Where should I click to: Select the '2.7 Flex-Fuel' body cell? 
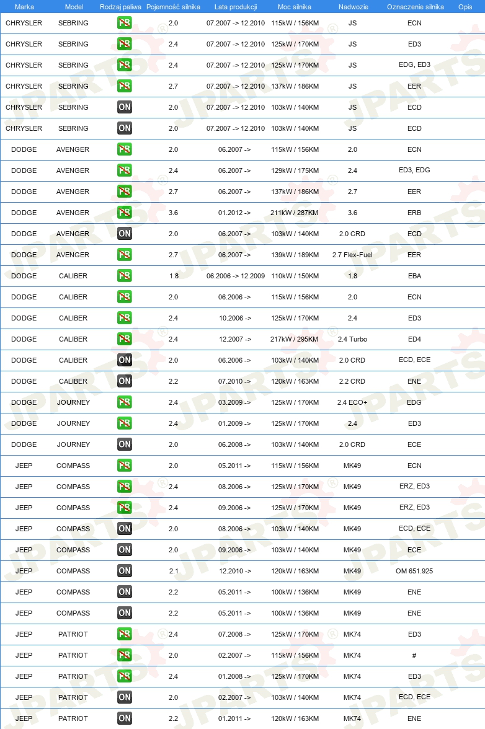[352, 255]
